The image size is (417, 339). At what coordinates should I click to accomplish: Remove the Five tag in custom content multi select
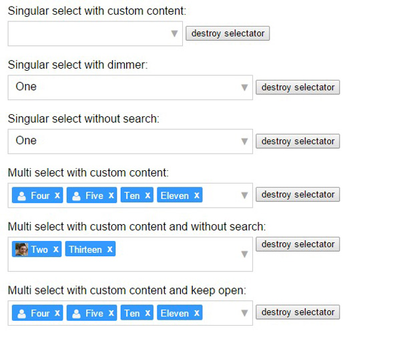coord(111,196)
